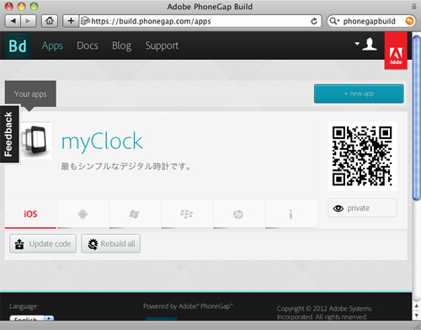This screenshot has width=421, height=330.
Task: Click the QR code image
Action: (x=362, y=156)
